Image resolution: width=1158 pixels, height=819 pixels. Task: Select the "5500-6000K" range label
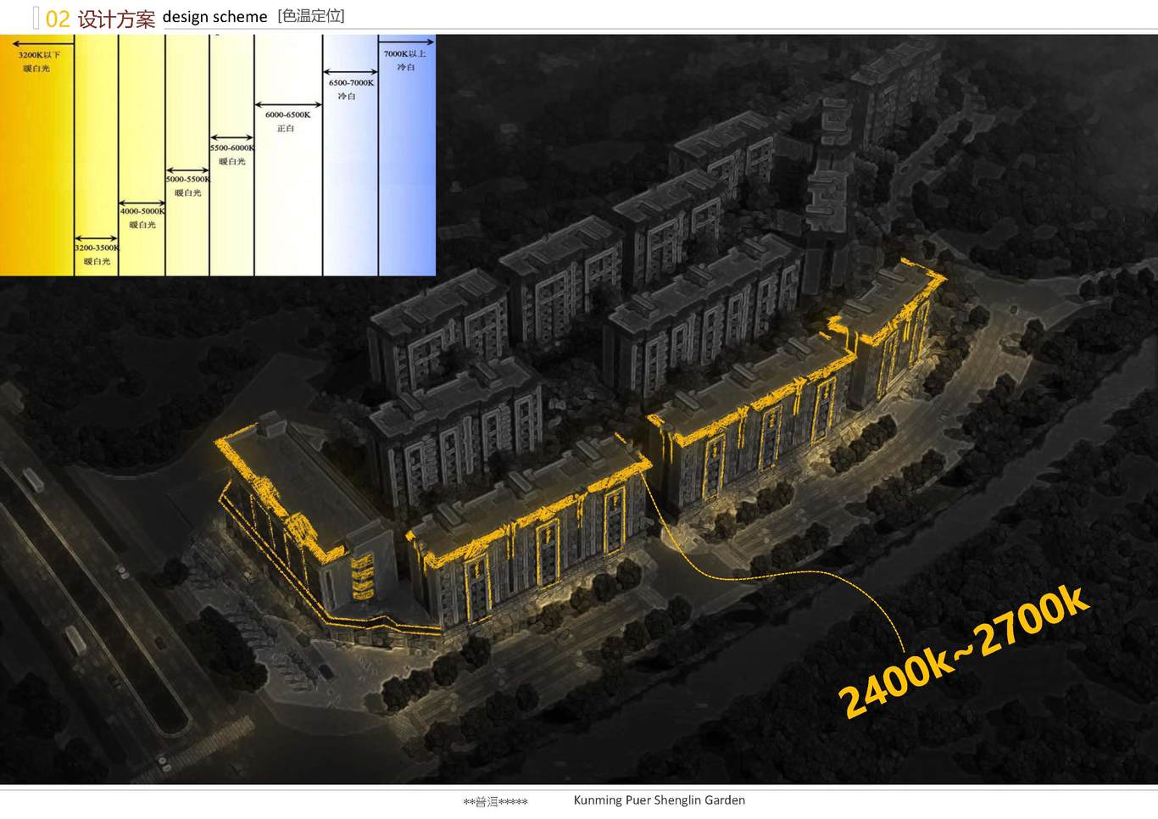point(232,148)
